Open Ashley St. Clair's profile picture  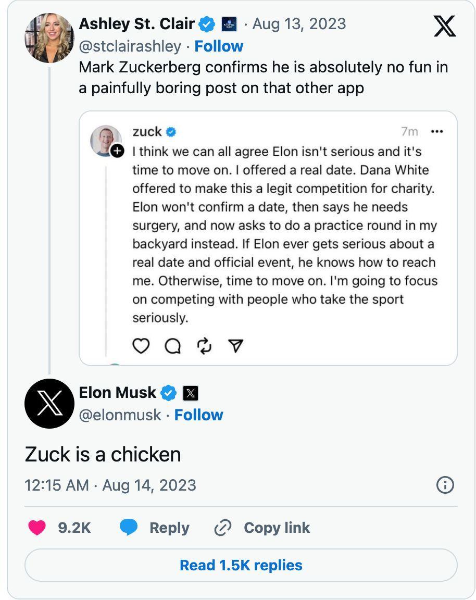49,37
